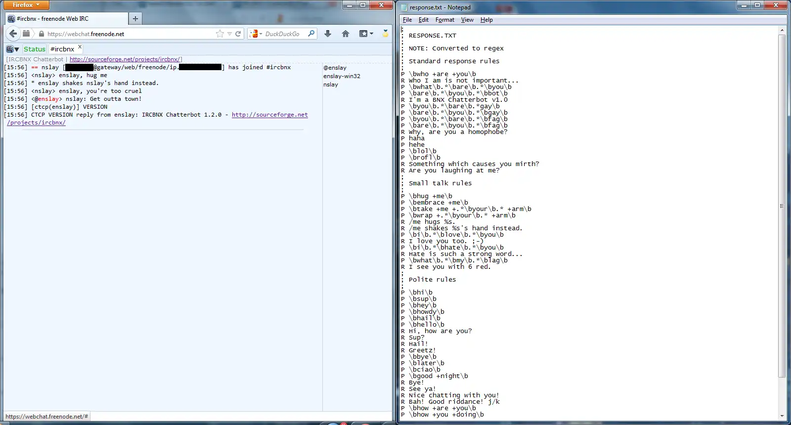Focus the webchat.freenode.net address bar
Image resolution: width=791 pixels, height=425 pixels.
click(130, 34)
